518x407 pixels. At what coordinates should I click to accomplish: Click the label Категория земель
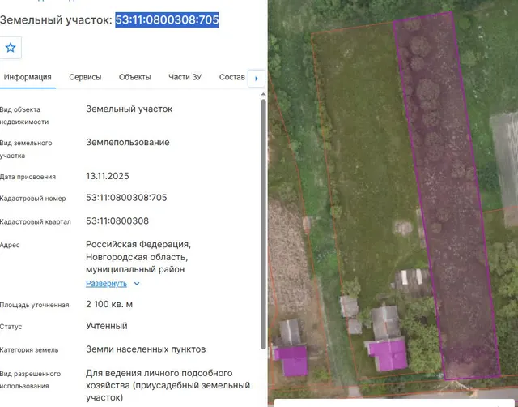pos(29,350)
